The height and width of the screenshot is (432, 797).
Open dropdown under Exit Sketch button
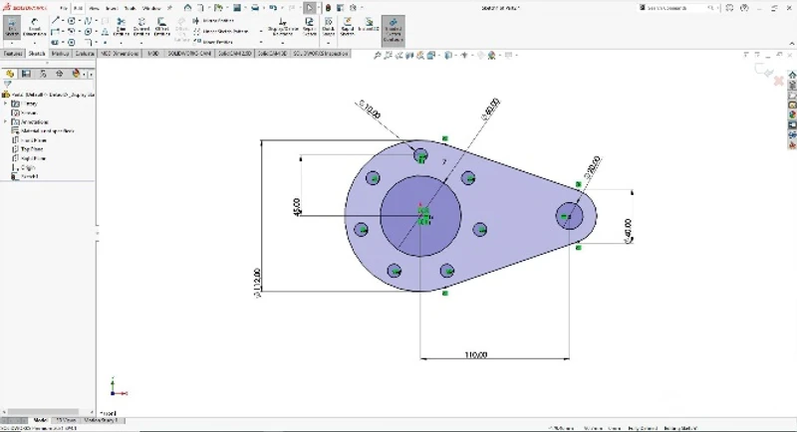pyautogui.click(x=12, y=43)
